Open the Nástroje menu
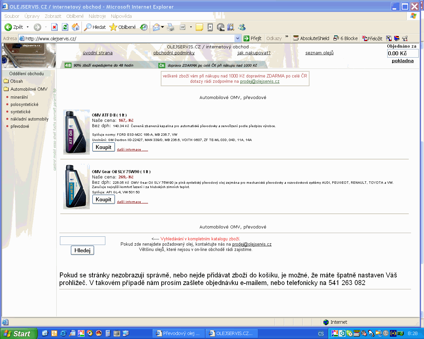The image size is (424, 339). click(97, 16)
